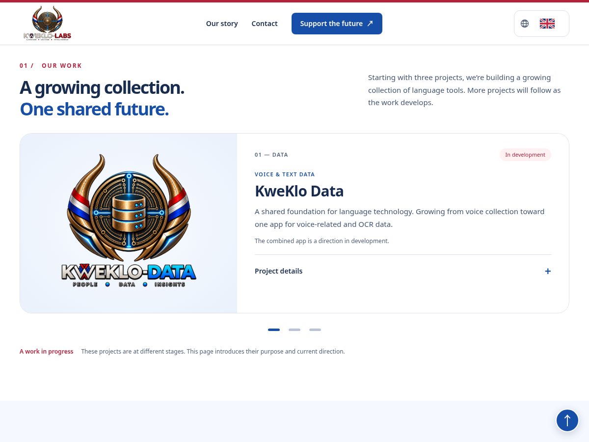Click the In development status badge
The width and height of the screenshot is (589, 442).
[x=525, y=155]
